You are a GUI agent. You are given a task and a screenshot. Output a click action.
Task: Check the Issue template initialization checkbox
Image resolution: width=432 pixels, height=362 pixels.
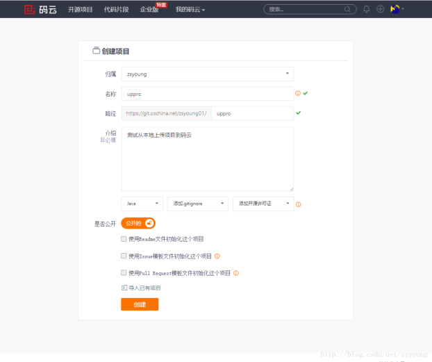click(124, 256)
